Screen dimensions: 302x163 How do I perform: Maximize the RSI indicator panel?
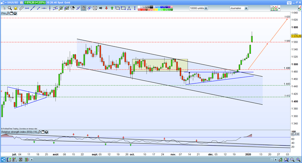[43, 132]
